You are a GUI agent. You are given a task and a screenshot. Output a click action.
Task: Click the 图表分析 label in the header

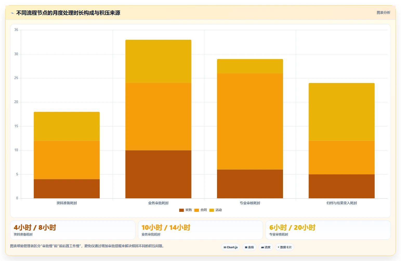[x=383, y=12]
